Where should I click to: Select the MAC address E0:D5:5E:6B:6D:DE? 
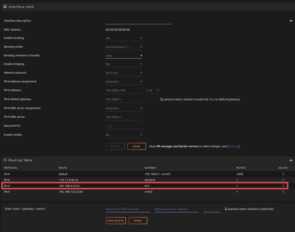[118, 30]
